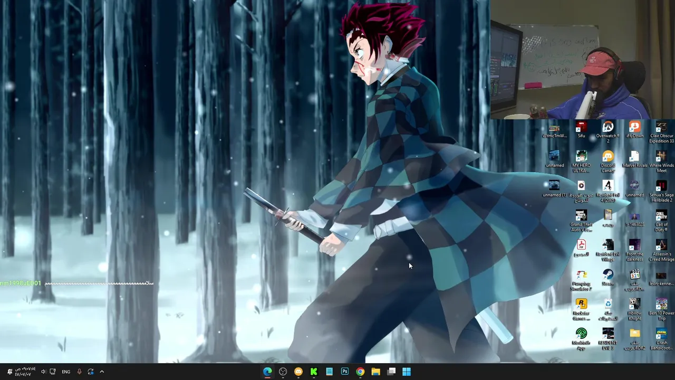Toggle the microphone tray icon
The width and height of the screenshot is (675, 380).
(x=79, y=372)
